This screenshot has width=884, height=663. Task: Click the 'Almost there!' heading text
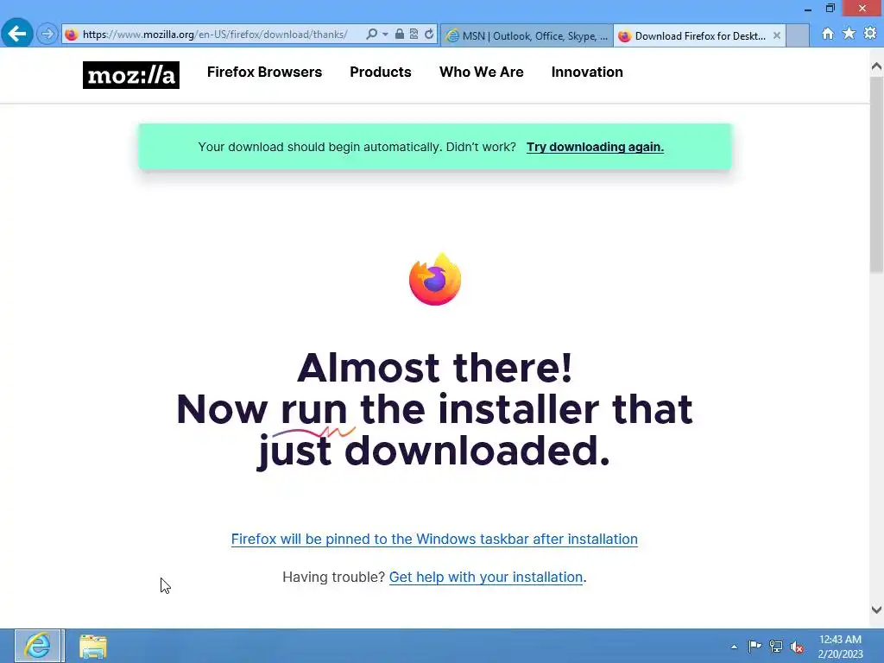[x=435, y=368]
